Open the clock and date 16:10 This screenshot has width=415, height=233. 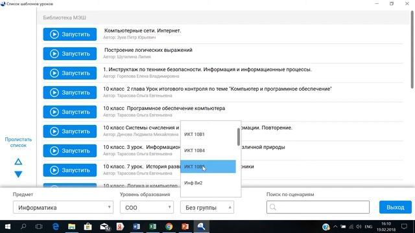386,227
